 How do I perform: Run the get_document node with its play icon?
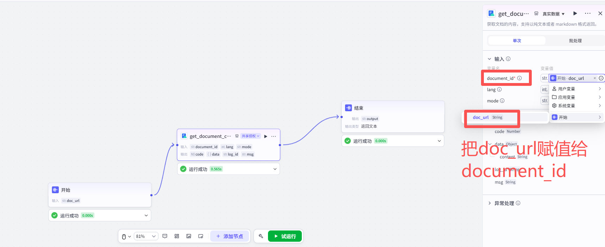coord(266,136)
